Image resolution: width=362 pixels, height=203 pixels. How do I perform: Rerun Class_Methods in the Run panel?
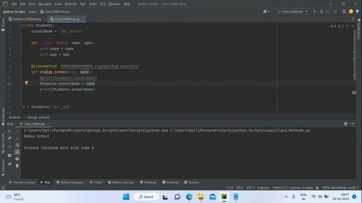tap(10, 131)
